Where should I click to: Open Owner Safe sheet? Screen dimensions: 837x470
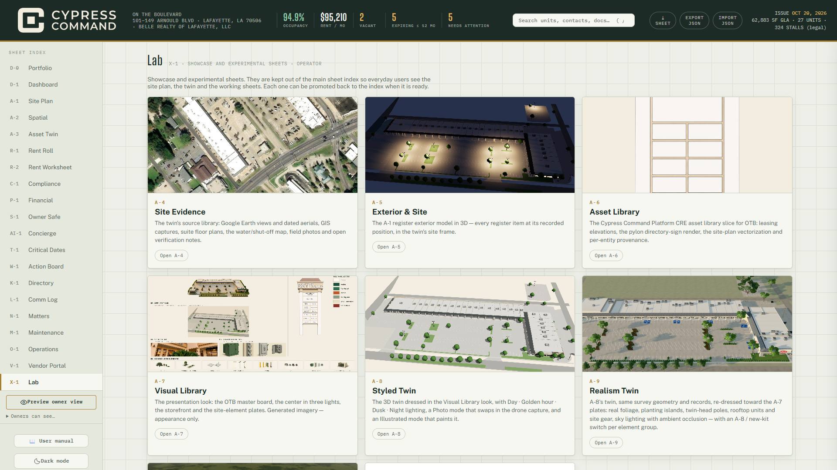(x=51, y=217)
